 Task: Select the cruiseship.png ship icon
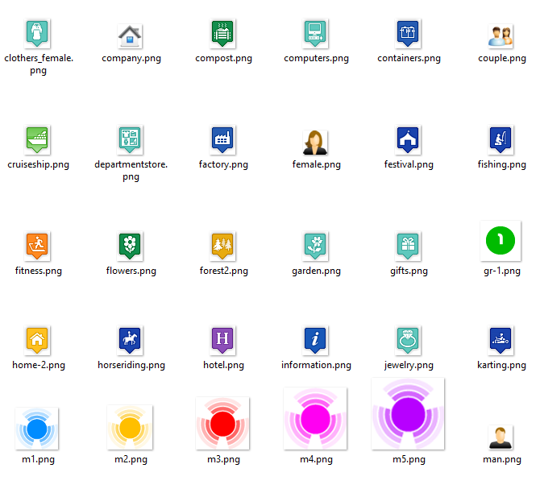(37, 139)
